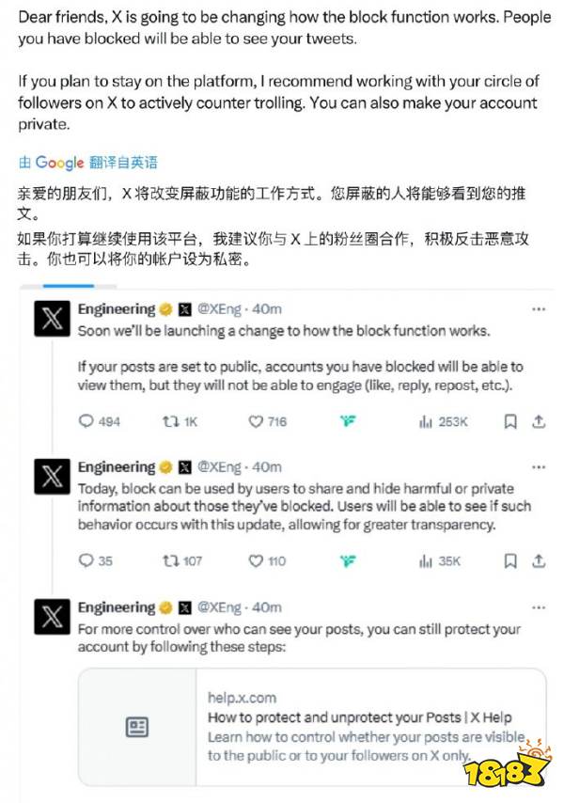Screen dimensions: 564x803
Task: Open more options on second post
Action: 539,467
